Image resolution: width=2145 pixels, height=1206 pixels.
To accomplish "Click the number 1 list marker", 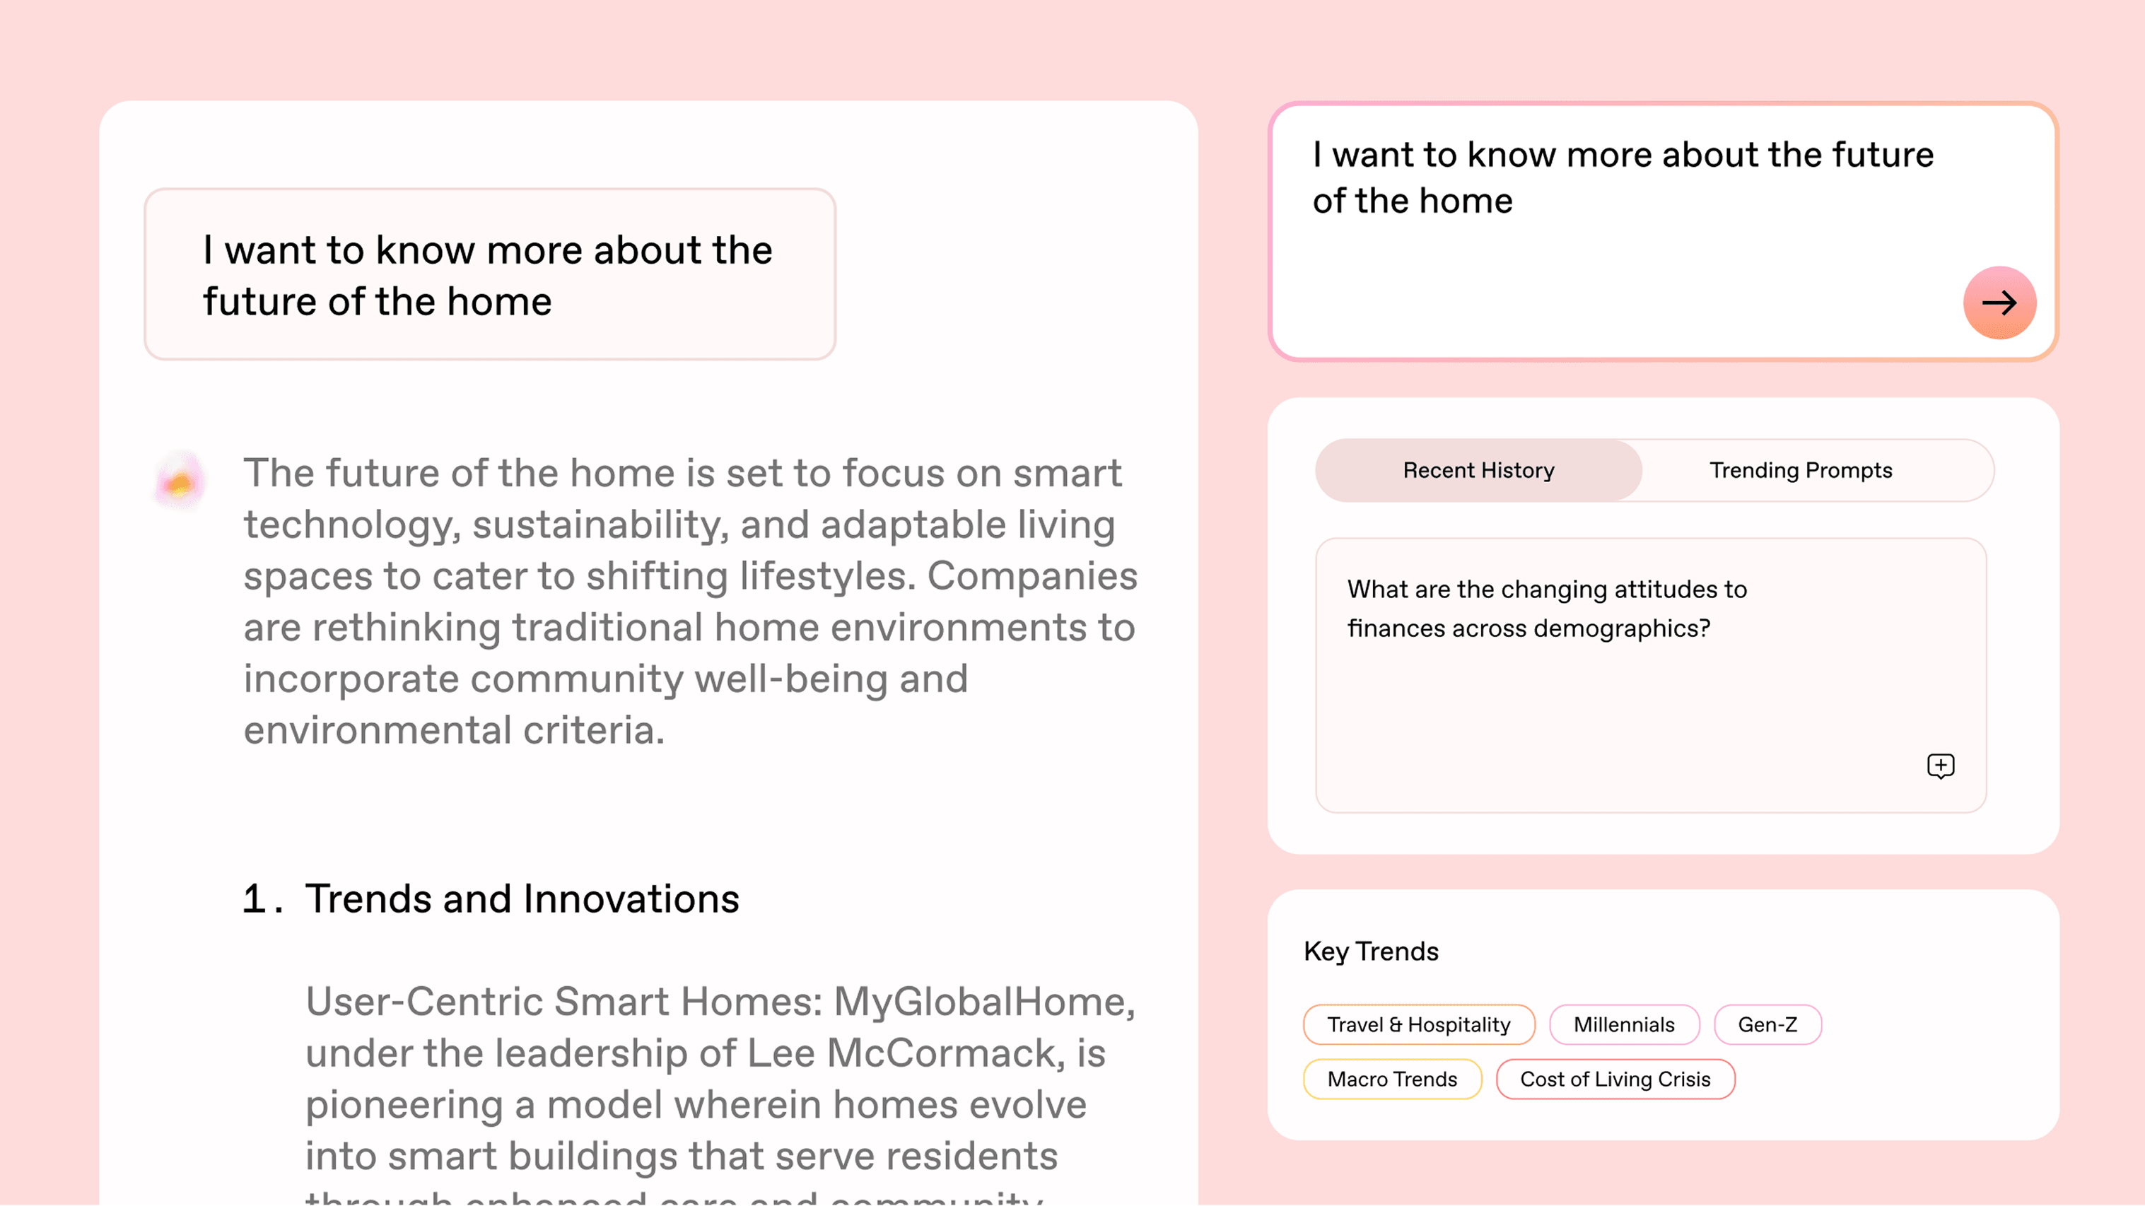I will pos(255,898).
